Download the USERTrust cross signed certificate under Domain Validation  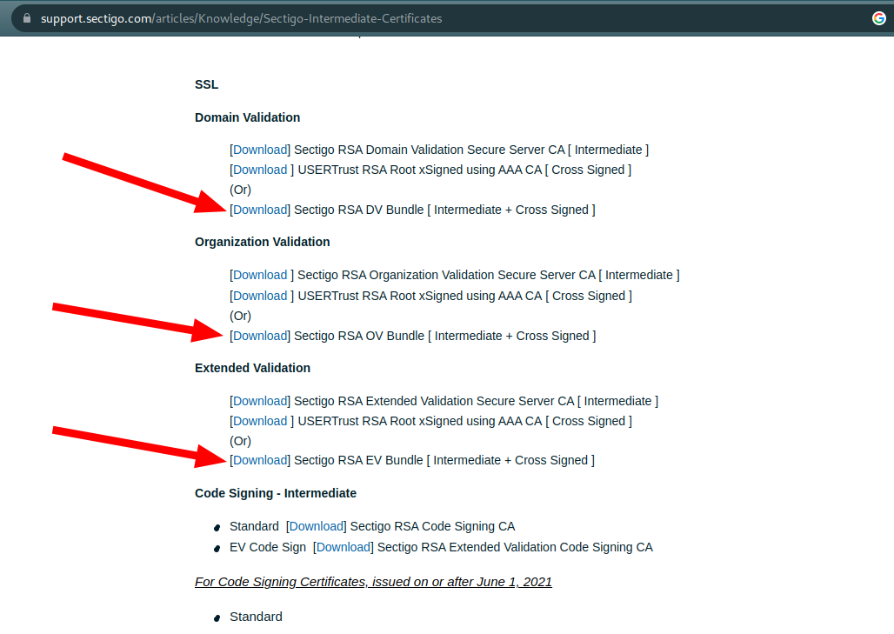pos(259,169)
